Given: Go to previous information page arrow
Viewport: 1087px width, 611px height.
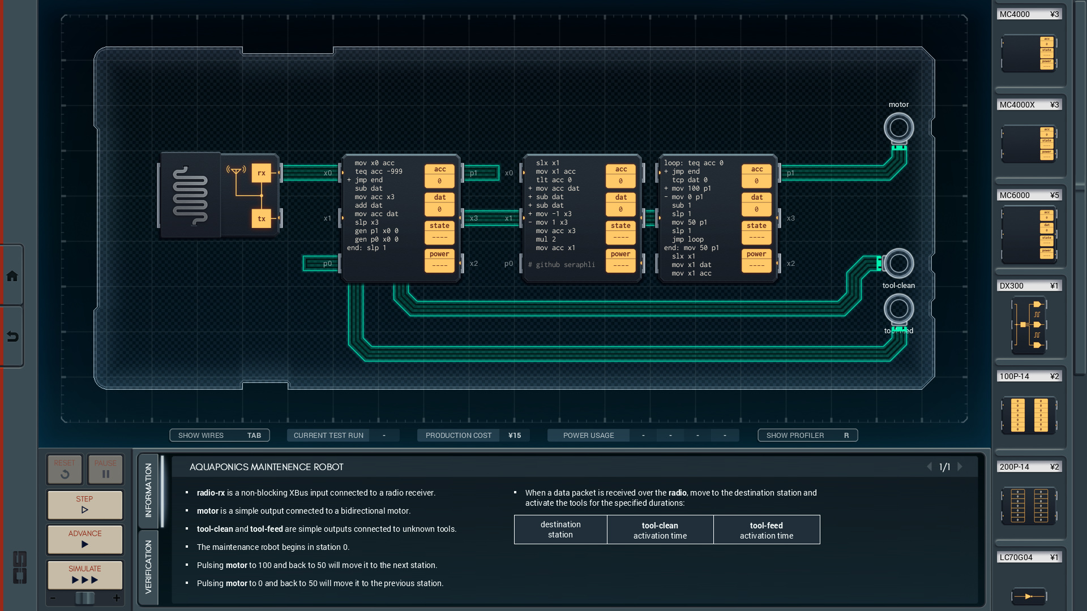Looking at the screenshot, I should point(929,467).
